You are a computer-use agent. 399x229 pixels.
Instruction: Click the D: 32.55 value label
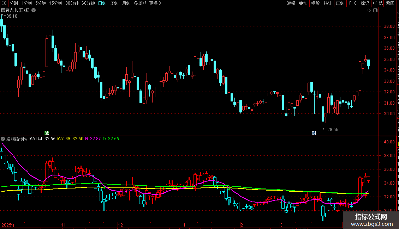tap(111, 139)
